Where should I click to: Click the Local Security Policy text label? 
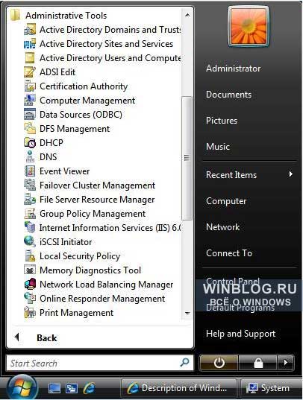click(80, 256)
